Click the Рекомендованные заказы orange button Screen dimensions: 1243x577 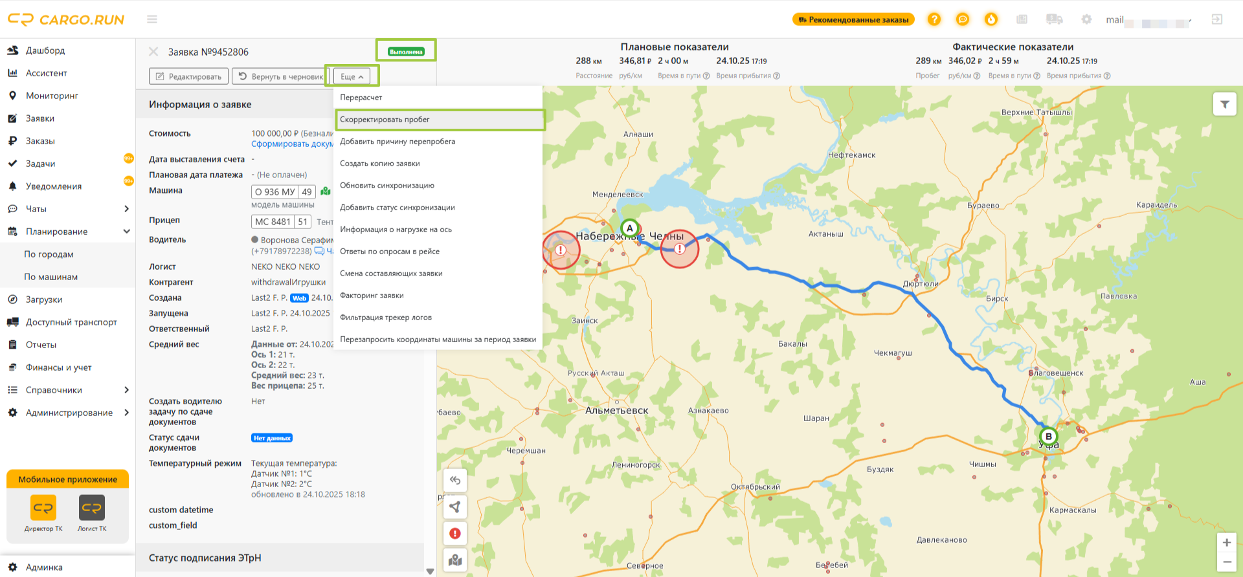click(853, 19)
